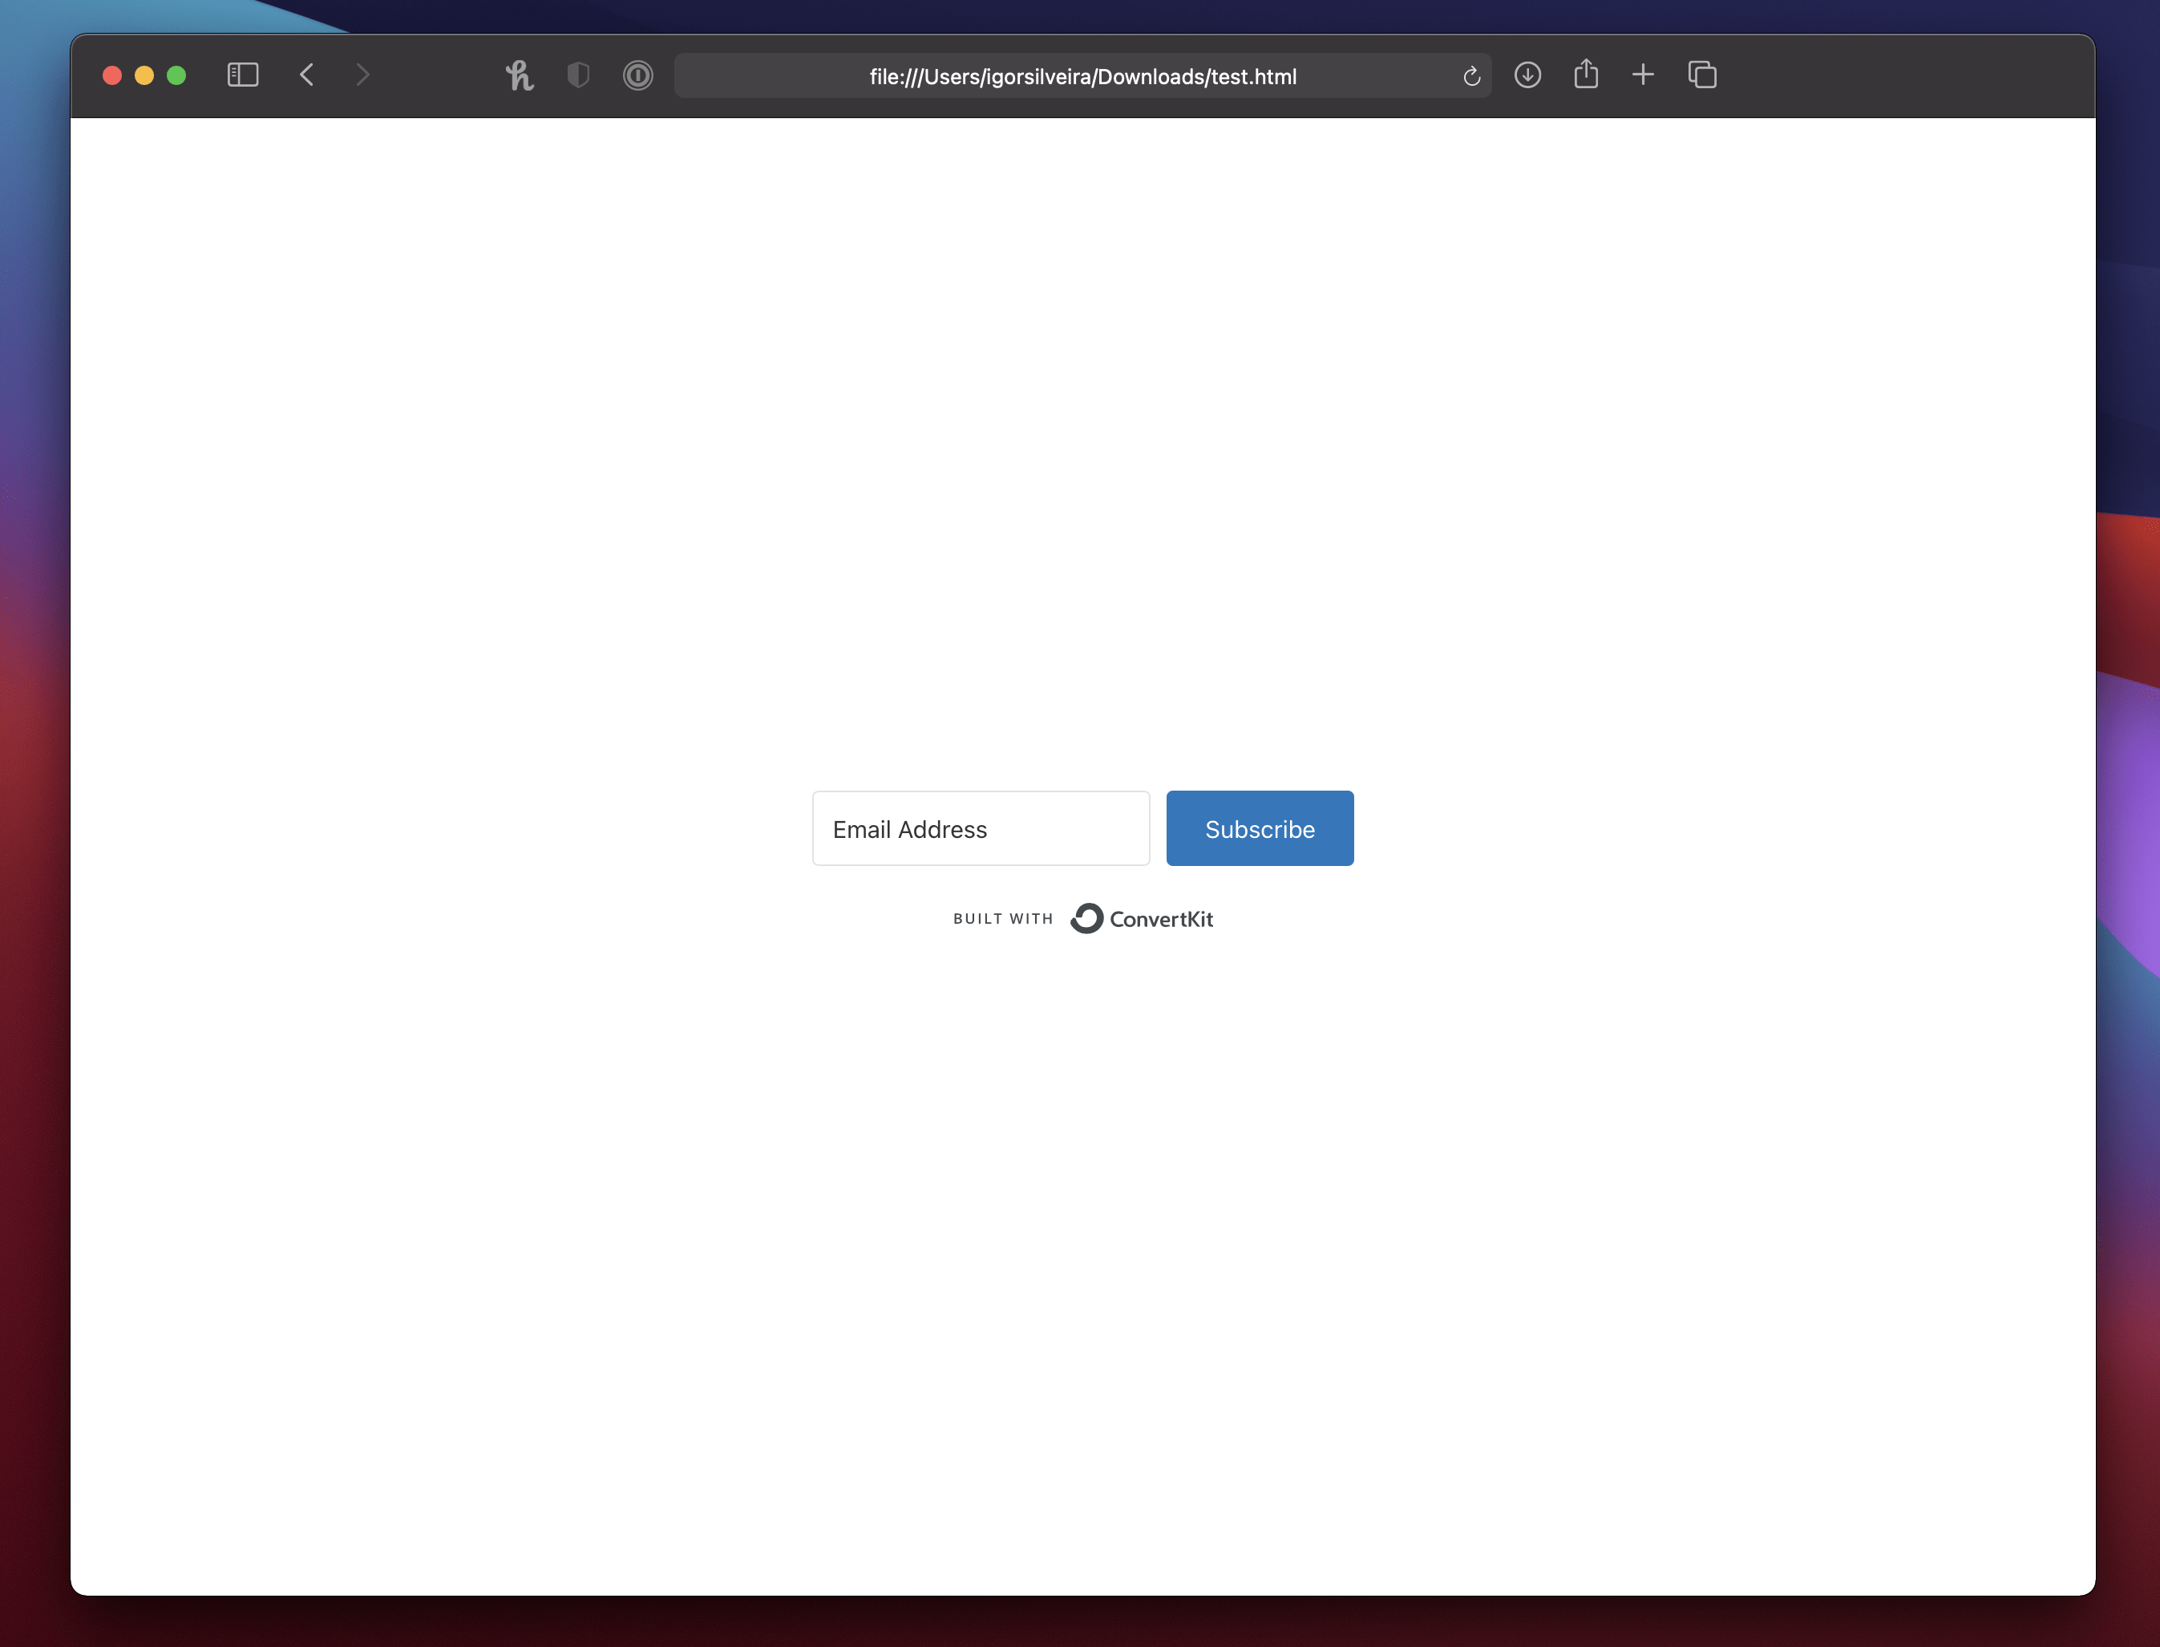Viewport: 2160px width, 1647px height.
Task: Click the Email Address input field
Action: tap(980, 828)
